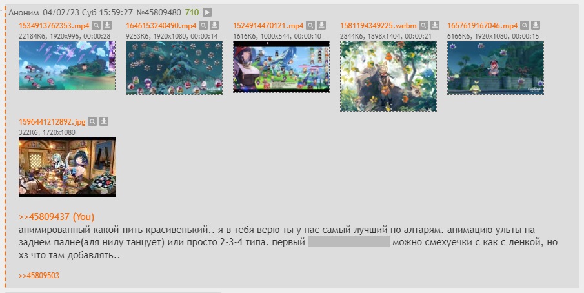This screenshot has height=293, width=584.
Task: Expand the 1596441212892.jpg image thumbnail
Action: tap(67, 167)
